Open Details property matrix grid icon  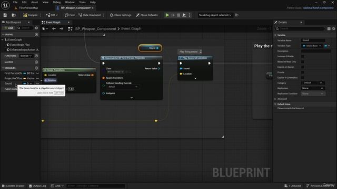[329, 28]
